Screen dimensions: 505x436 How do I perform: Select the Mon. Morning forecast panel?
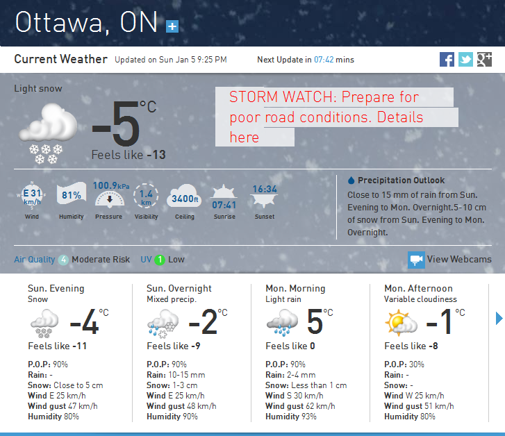310,352
